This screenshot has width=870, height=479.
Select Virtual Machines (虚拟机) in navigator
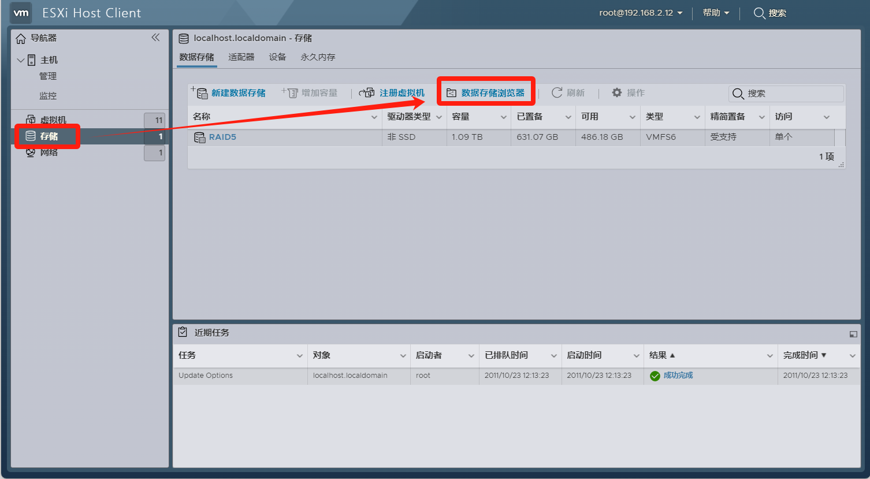click(x=53, y=120)
